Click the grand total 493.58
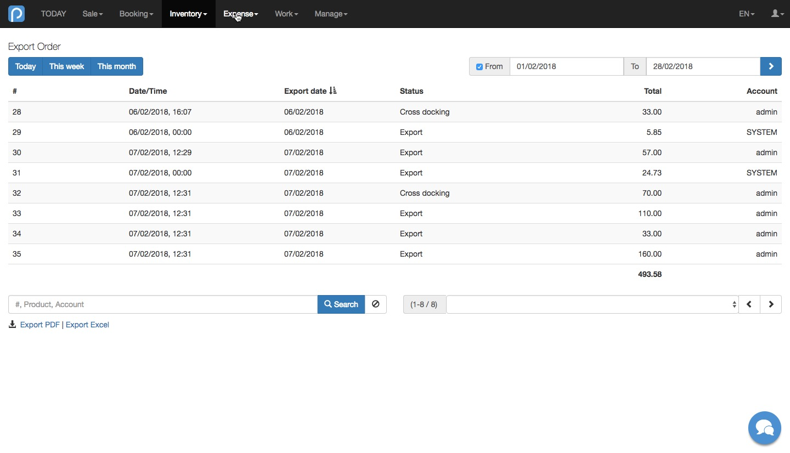Screen dimensions: 790x453 click(x=650, y=274)
